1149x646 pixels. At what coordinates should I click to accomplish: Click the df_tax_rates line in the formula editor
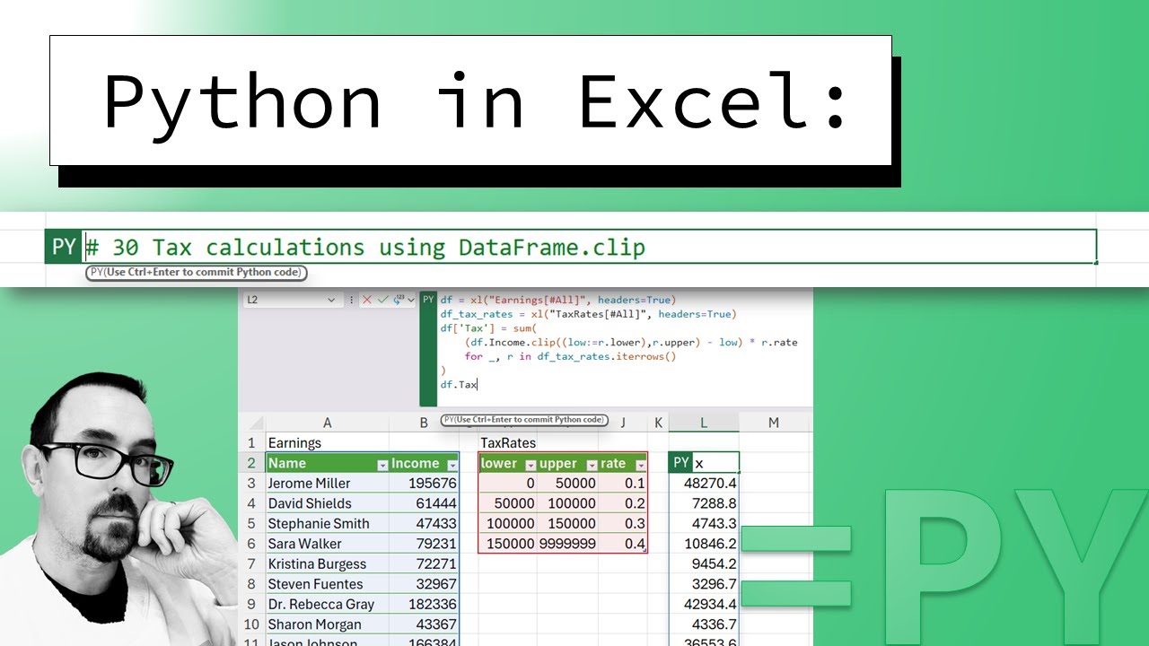tap(588, 314)
